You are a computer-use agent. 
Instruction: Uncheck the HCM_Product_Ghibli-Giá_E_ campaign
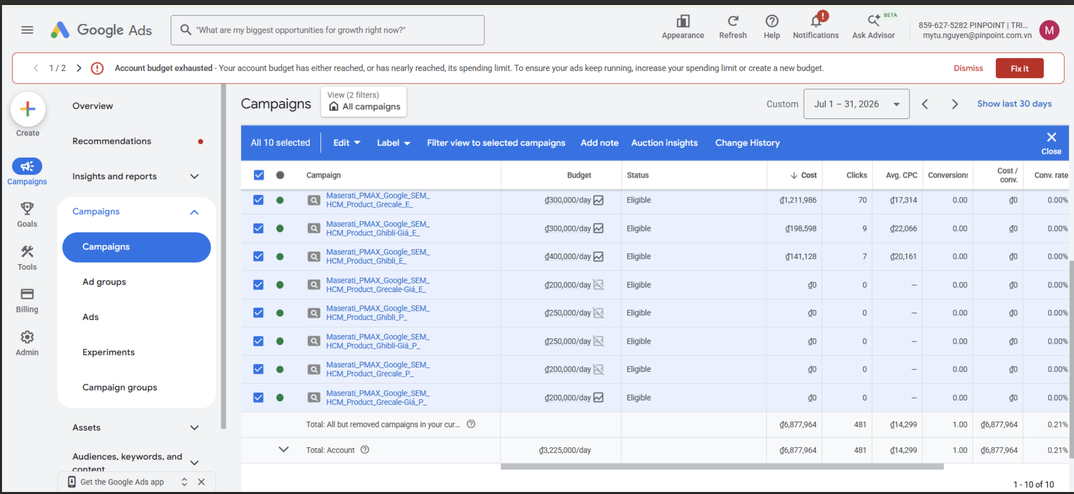pyautogui.click(x=259, y=228)
